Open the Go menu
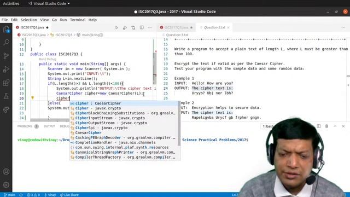The image size is (350, 197). [54, 20]
